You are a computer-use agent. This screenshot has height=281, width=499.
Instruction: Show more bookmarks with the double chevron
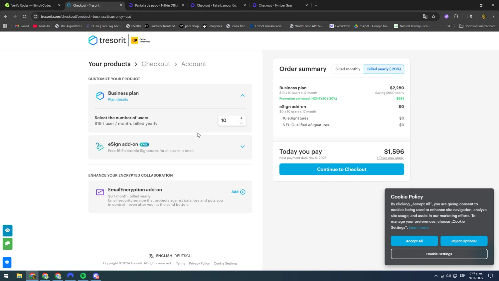449,26
